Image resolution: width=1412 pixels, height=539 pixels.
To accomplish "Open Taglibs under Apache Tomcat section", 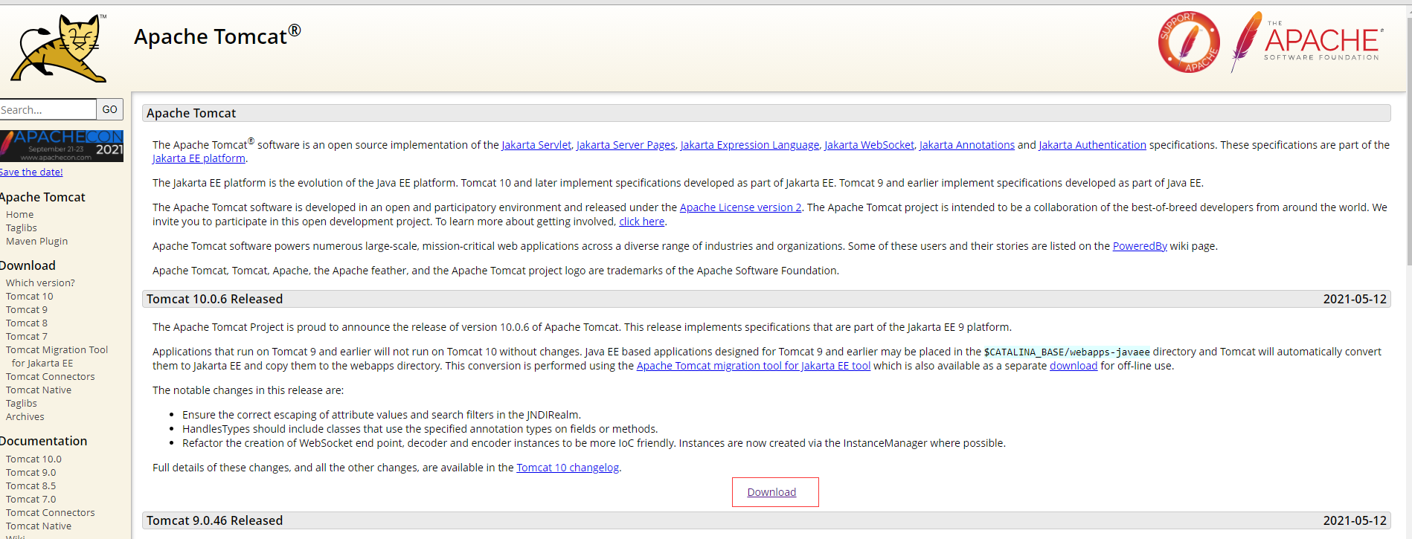I will pyautogui.click(x=22, y=227).
